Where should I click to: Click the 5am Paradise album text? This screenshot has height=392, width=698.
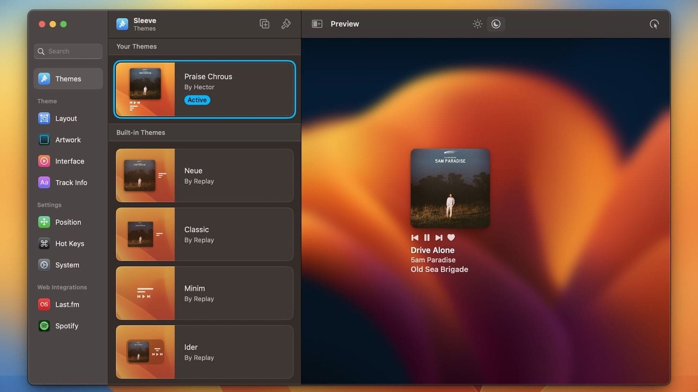(433, 260)
